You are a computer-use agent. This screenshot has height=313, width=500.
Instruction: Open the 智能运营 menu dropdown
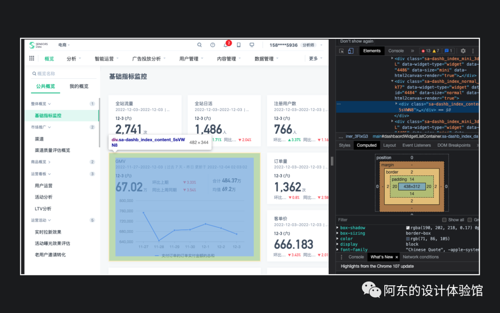point(106,59)
